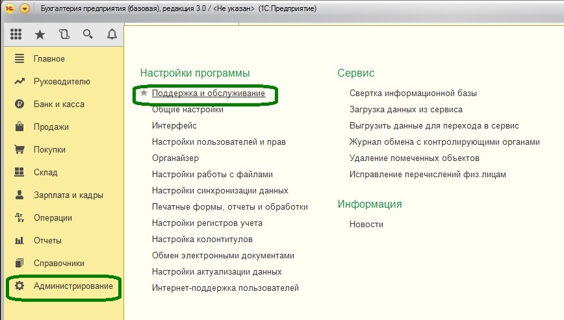Screen dimensions: 564x320
Task: Launch Свертка информационной базы
Action: (x=413, y=93)
